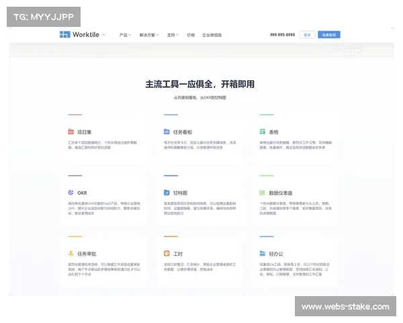Open the 解决方案 dropdown menu
The height and width of the screenshot is (323, 403).
[149, 35]
